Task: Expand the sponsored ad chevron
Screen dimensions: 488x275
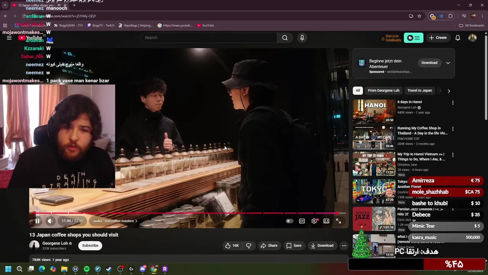Action: click(448, 63)
